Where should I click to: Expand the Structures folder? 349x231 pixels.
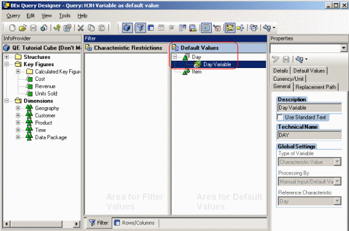coord(7,57)
